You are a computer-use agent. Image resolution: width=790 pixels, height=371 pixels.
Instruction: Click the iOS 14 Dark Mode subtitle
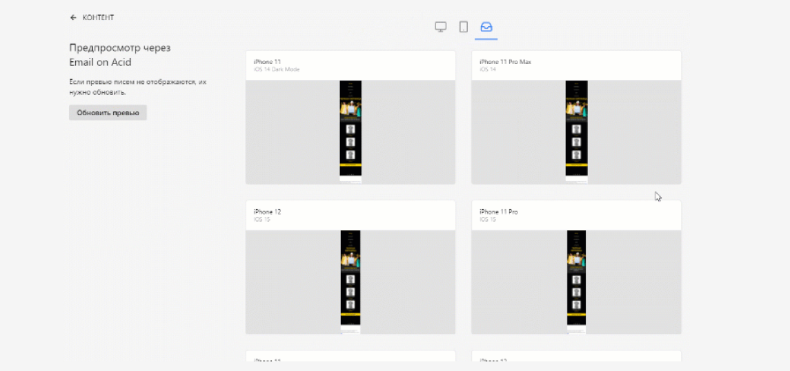tap(277, 70)
